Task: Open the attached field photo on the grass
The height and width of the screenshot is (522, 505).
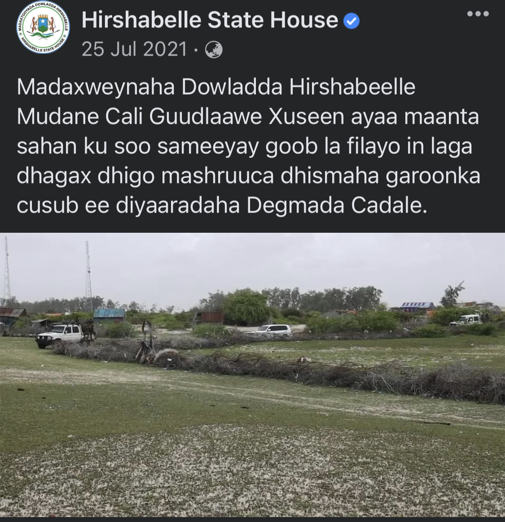Action: tap(252, 374)
